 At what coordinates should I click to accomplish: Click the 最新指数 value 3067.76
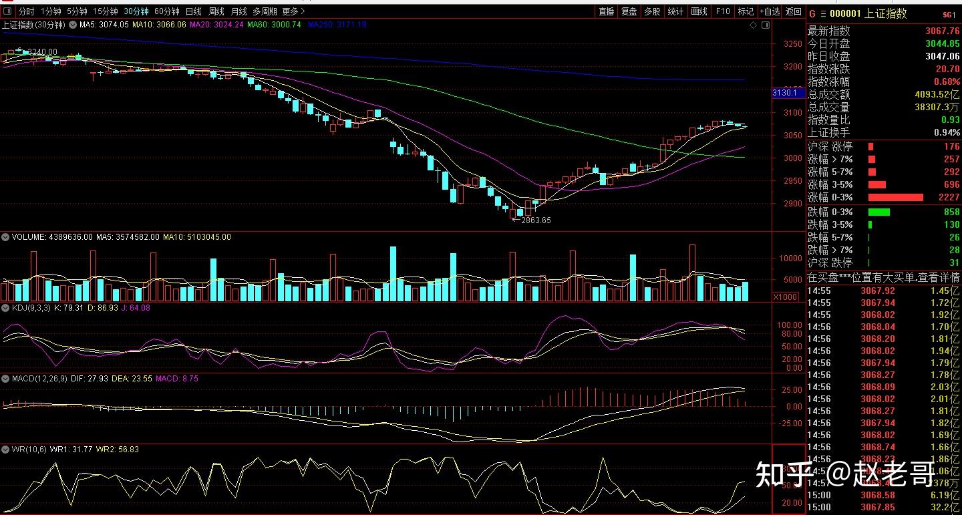(943, 31)
